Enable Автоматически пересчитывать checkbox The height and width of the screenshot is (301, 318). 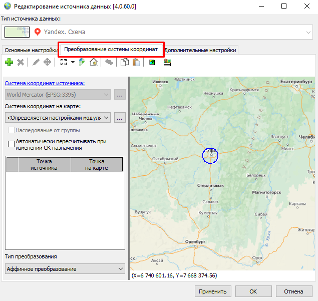point(11,144)
